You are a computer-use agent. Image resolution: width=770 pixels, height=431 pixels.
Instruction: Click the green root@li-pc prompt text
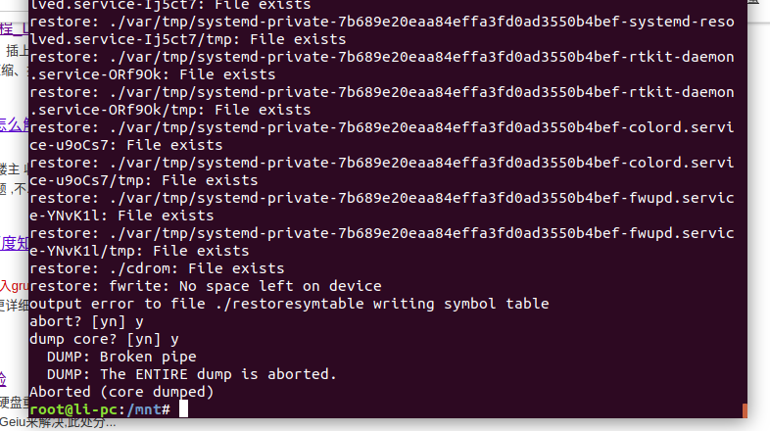73,408
